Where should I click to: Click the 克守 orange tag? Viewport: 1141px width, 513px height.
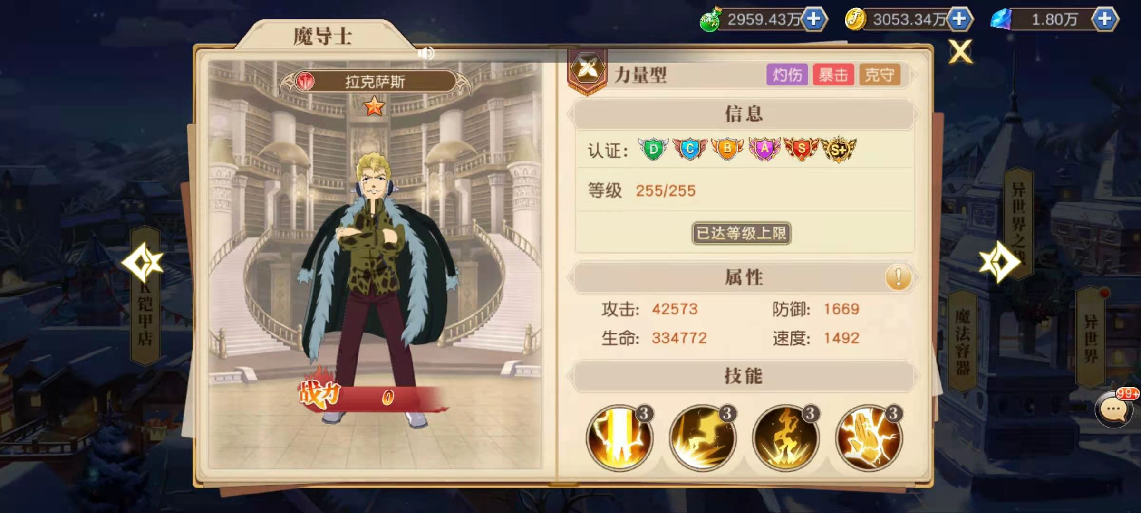click(880, 75)
